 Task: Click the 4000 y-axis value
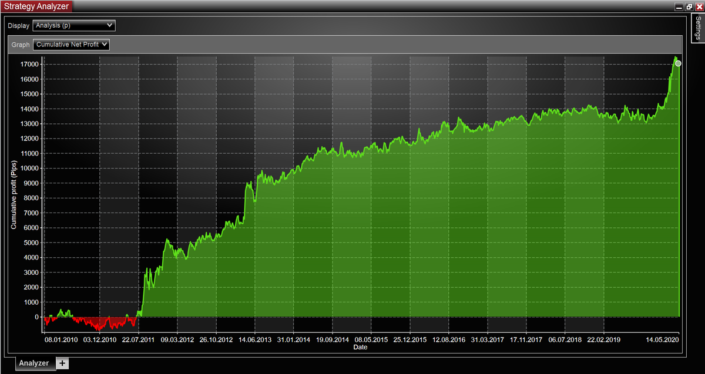(31, 258)
